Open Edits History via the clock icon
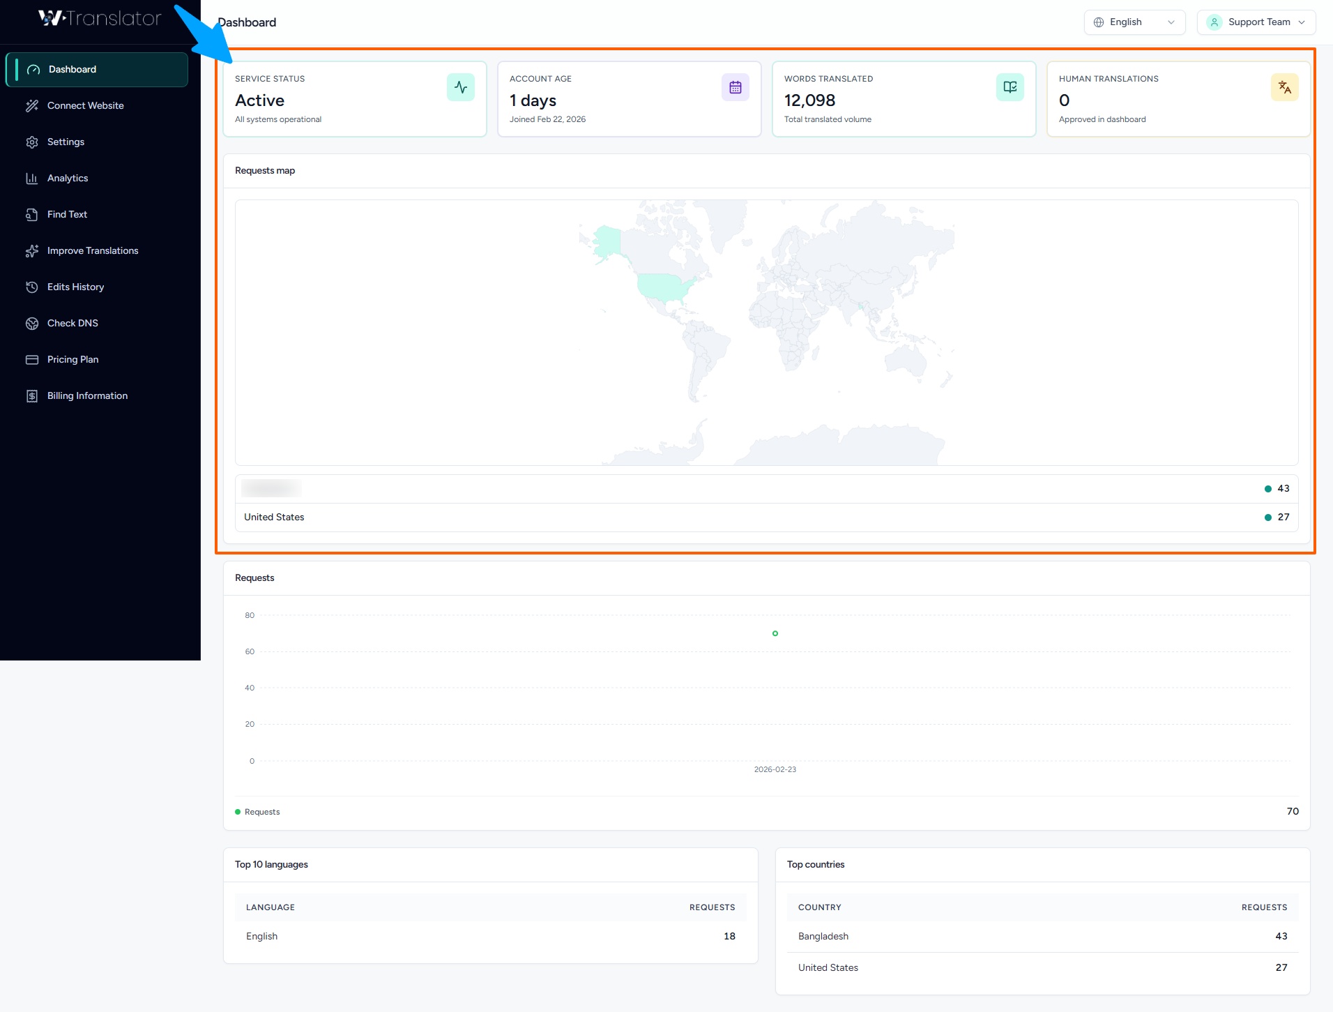The height and width of the screenshot is (1012, 1333). pos(33,287)
